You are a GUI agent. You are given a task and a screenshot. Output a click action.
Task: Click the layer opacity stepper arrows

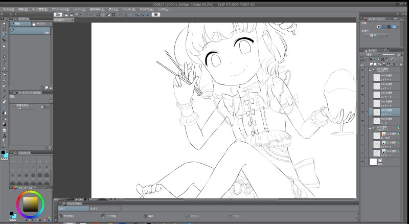pyautogui.click(x=401, y=55)
